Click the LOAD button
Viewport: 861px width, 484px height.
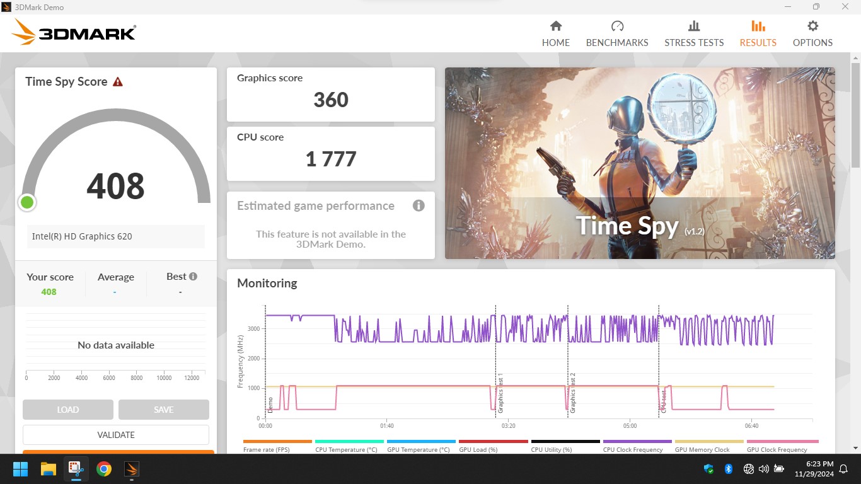pos(68,410)
